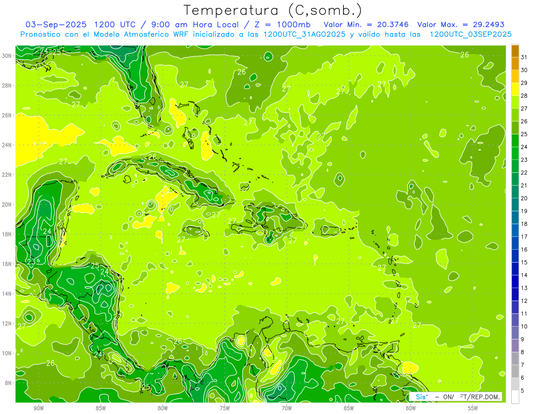The width and height of the screenshot is (536, 414).
Task: Click the '22N' latitude axis label
Action: click(x=7, y=175)
